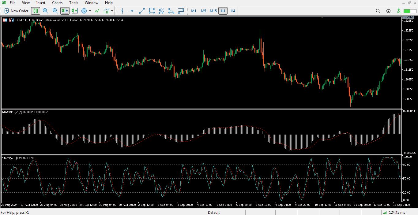Open the indicators list icon

pos(97,11)
